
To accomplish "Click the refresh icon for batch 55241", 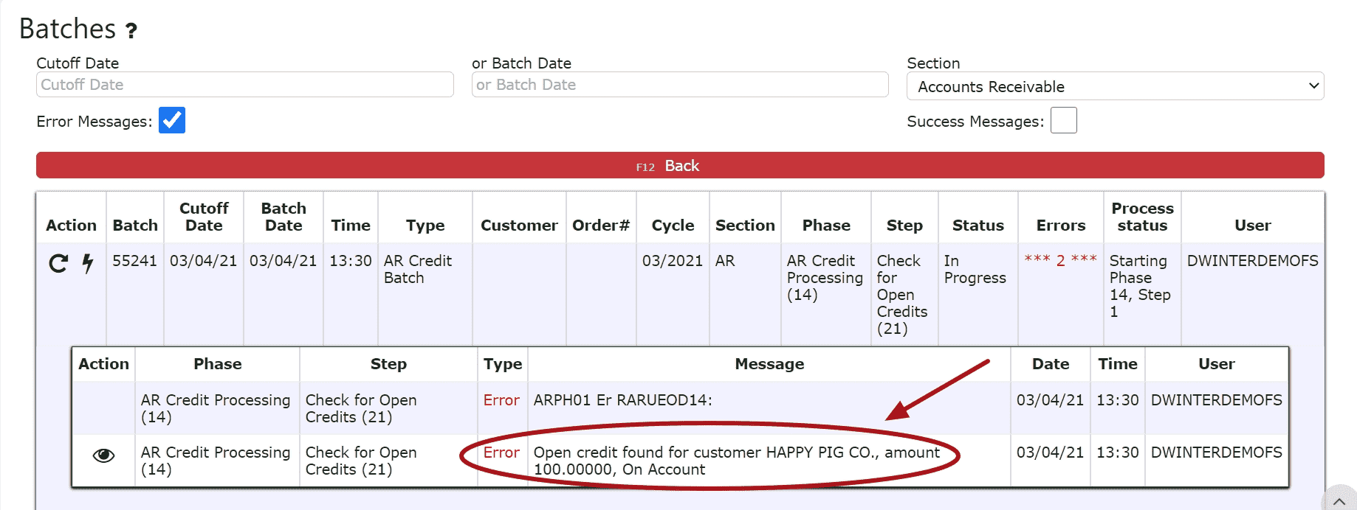I will click(58, 263).
